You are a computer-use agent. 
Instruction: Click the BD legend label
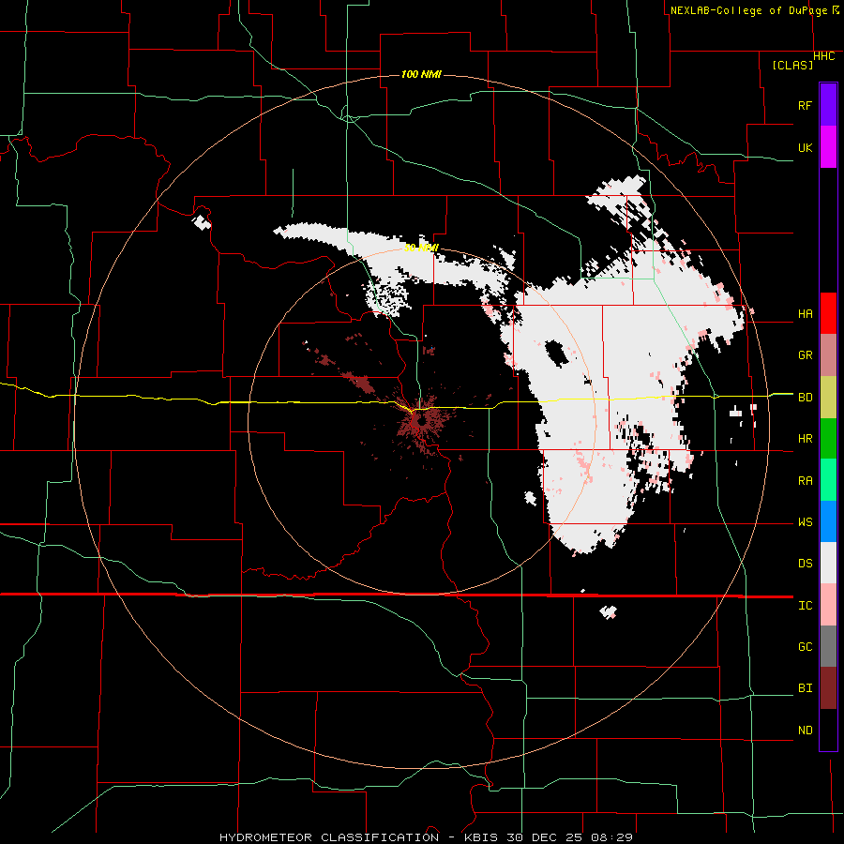(x=805, y=398)
